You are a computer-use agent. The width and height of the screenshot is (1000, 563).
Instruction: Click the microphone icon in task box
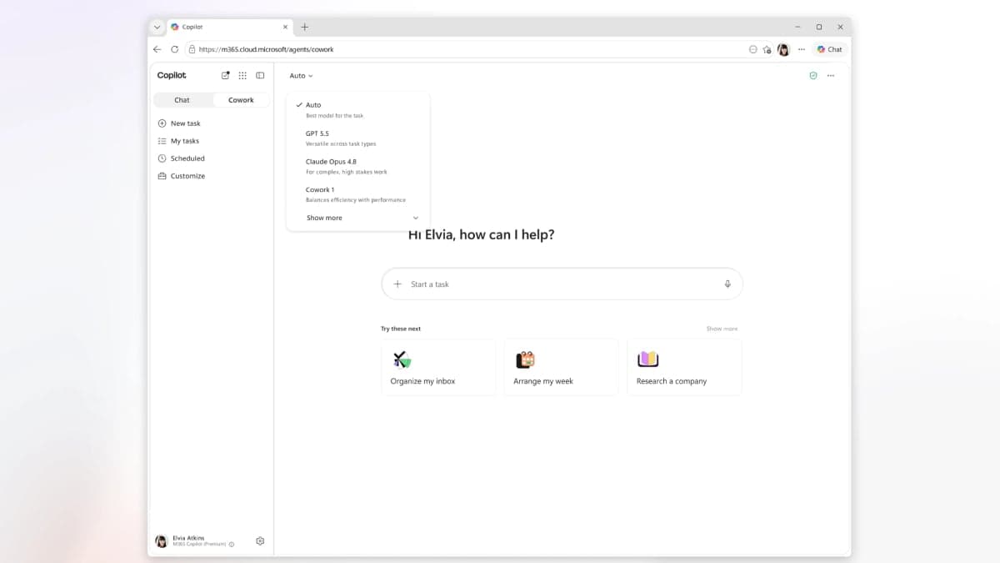pos(727,284)
